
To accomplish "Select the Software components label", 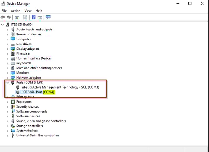I will (x=32, y=111).
